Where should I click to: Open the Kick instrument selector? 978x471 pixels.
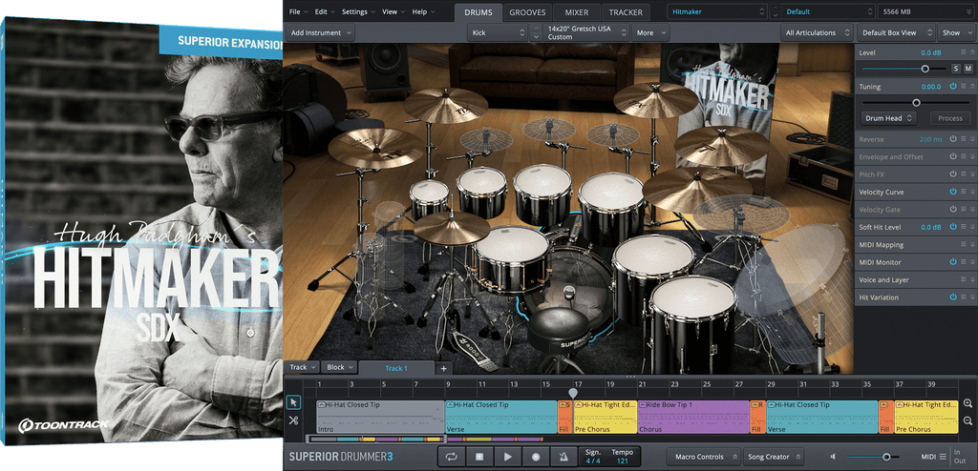coord(498,33)
